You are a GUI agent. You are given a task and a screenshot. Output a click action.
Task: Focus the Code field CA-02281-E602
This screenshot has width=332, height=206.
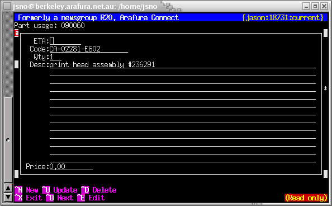pos(89,49)
